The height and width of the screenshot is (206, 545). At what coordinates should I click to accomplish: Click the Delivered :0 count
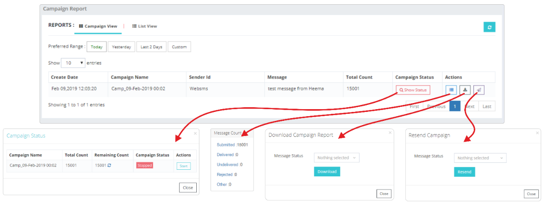[x=227, y=155]
